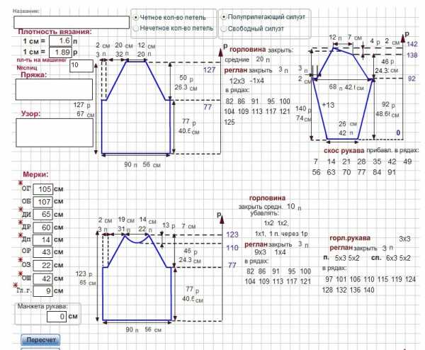
Task: Switch to the "Свободный силуэт" silhouette option
Action: pos(225,28)
